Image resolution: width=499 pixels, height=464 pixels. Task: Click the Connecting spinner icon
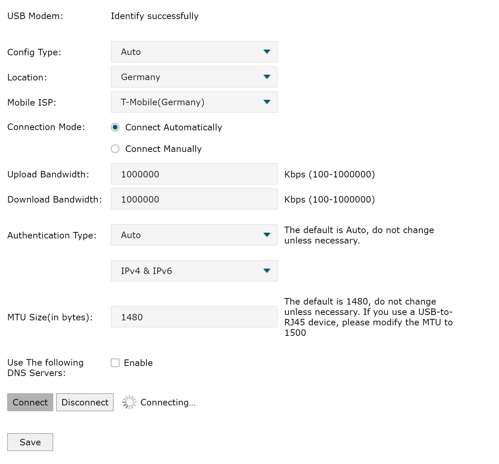click(x=129, y=402)
